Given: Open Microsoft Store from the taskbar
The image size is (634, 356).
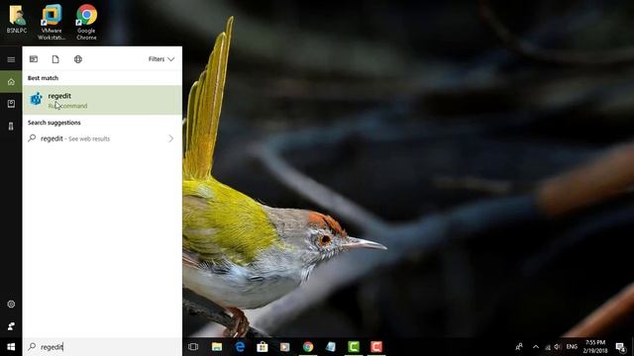Looking at the screenshot, I should (x=263, y=347).
